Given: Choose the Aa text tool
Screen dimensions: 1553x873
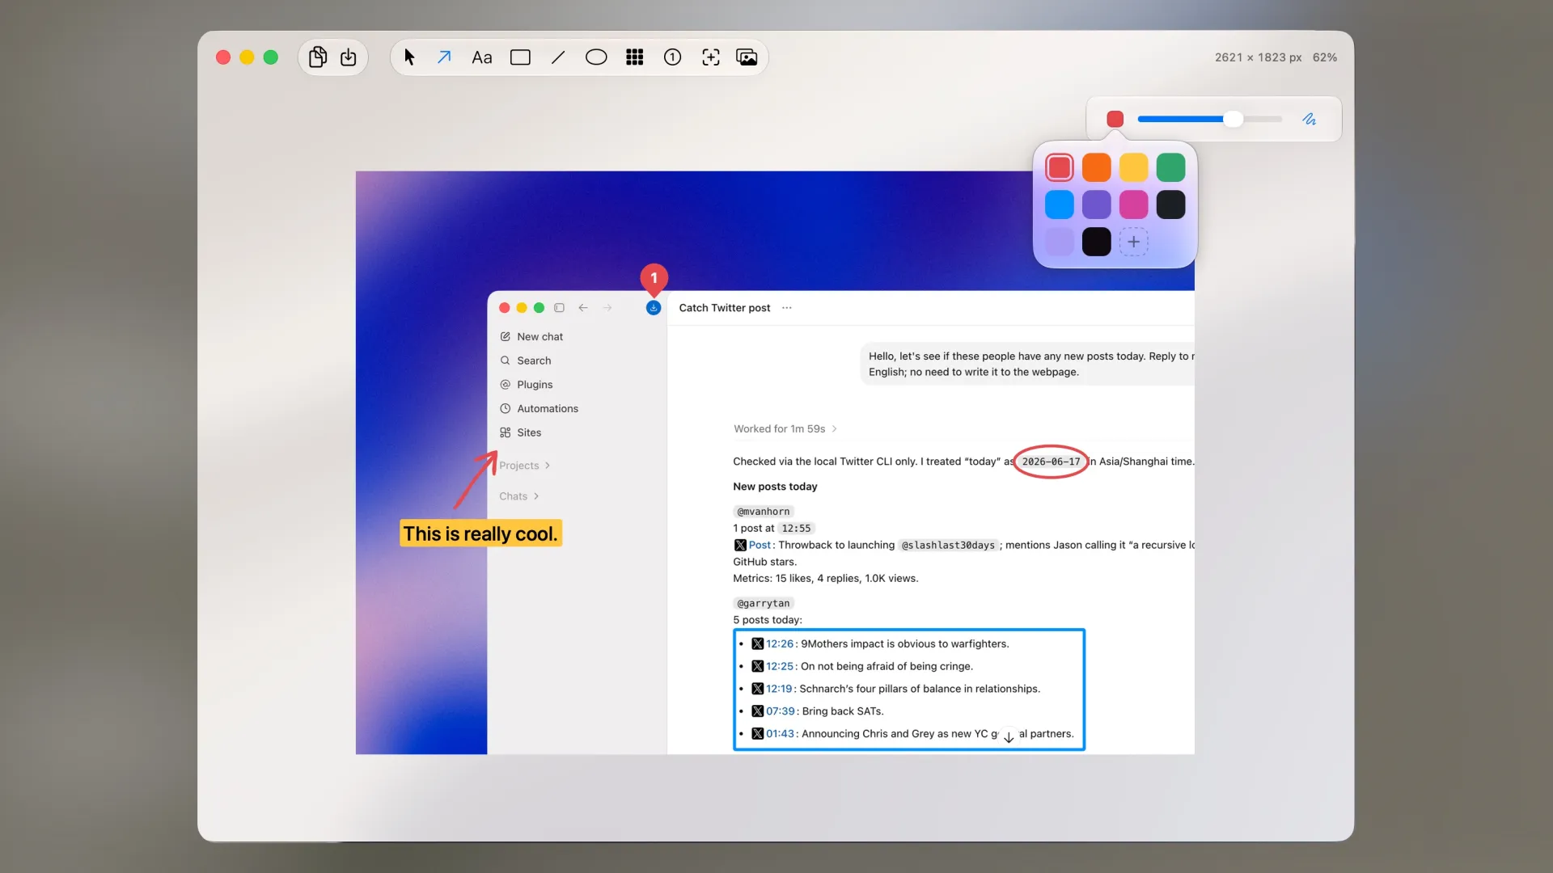Looking at the screenshot, I should click(482, 57).
